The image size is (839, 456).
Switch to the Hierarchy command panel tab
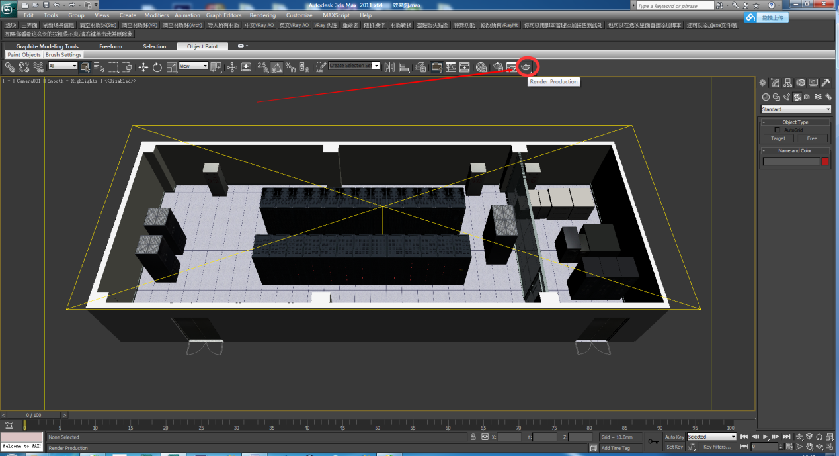[x=788, y=83]
